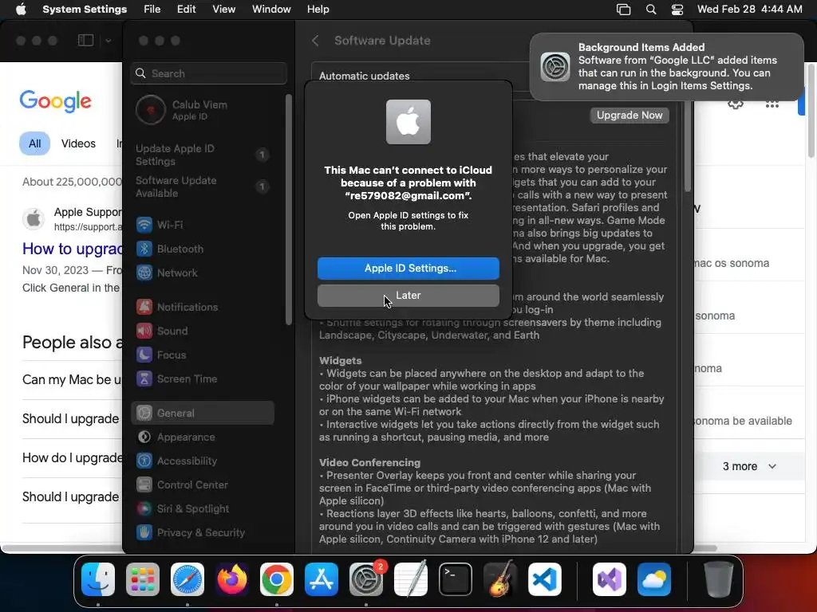Launch GarageBand from the Dock
The height and width of the screenshot is (612, 817).
(x=500, y=579)
